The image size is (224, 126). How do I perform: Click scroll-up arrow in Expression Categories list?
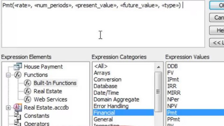click(158, 67)
